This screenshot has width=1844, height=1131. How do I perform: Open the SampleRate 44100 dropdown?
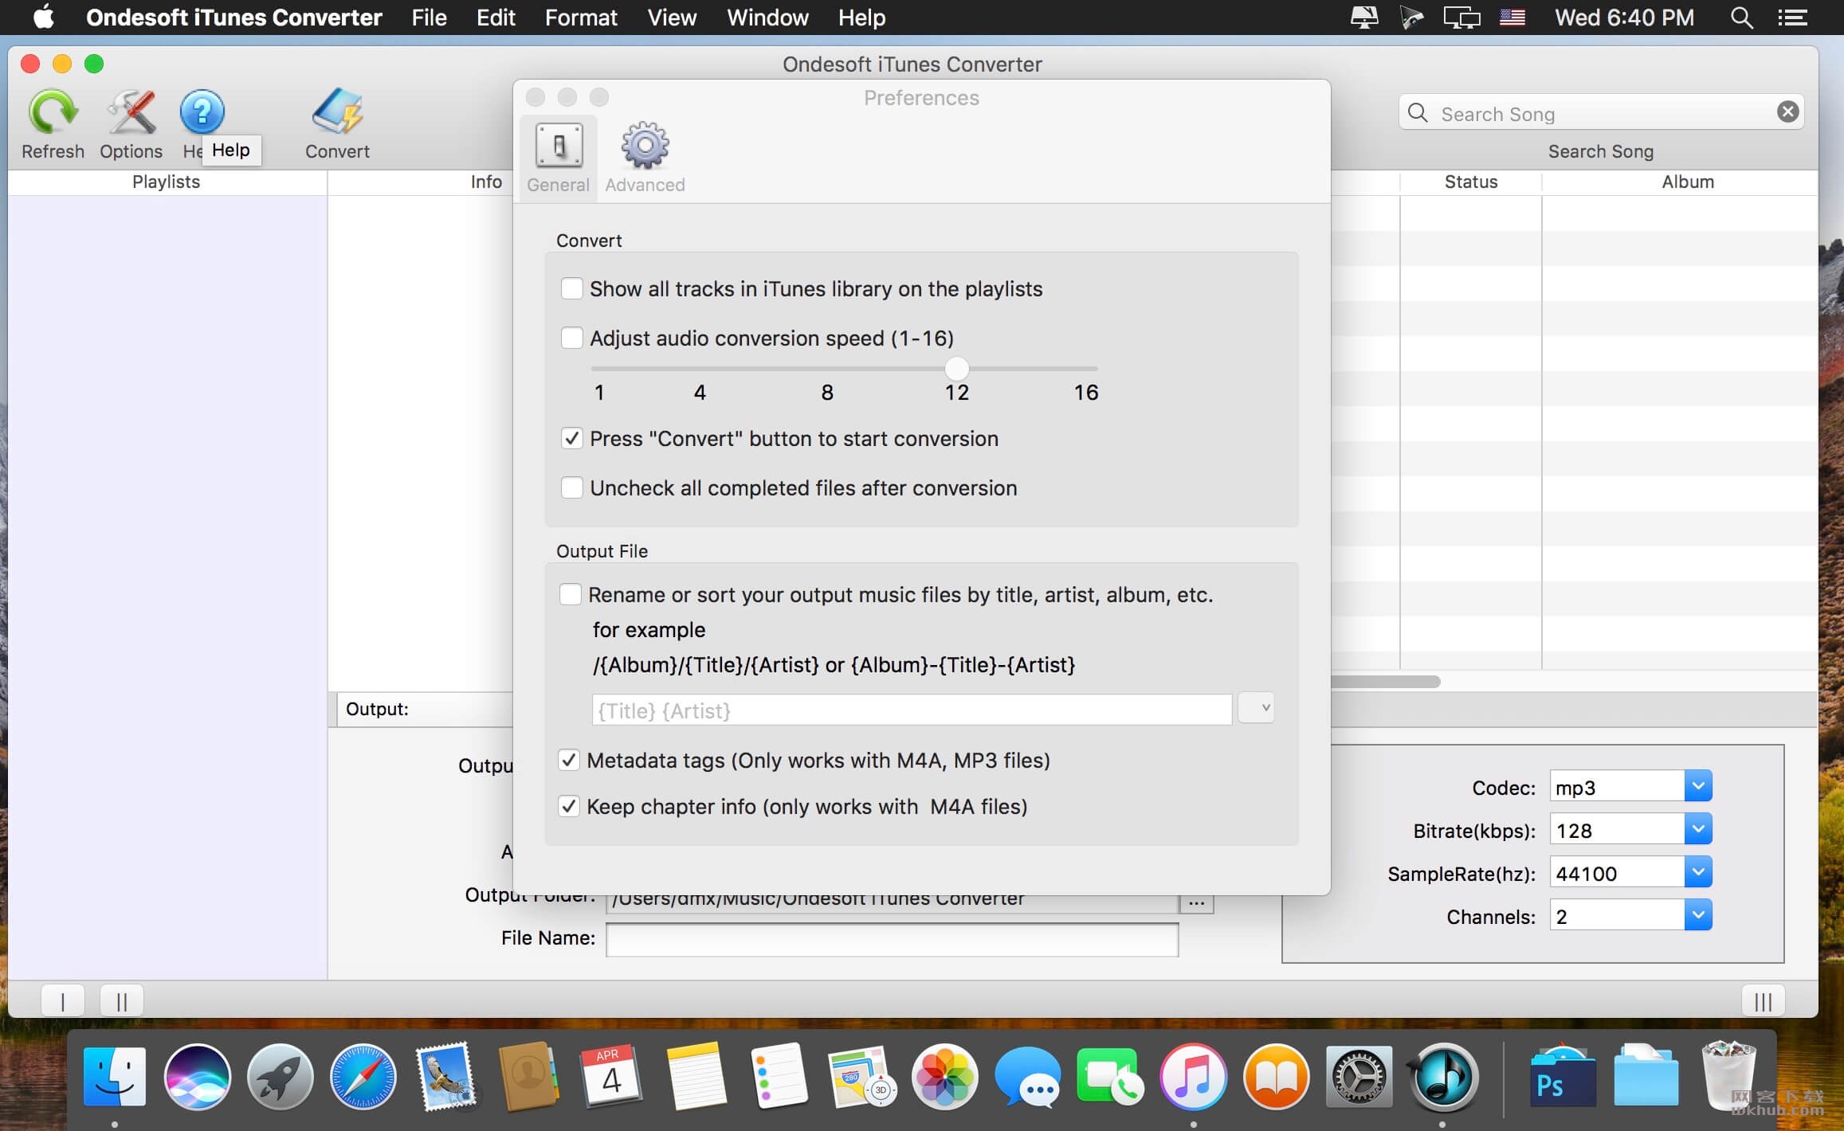coord(1698,873)
